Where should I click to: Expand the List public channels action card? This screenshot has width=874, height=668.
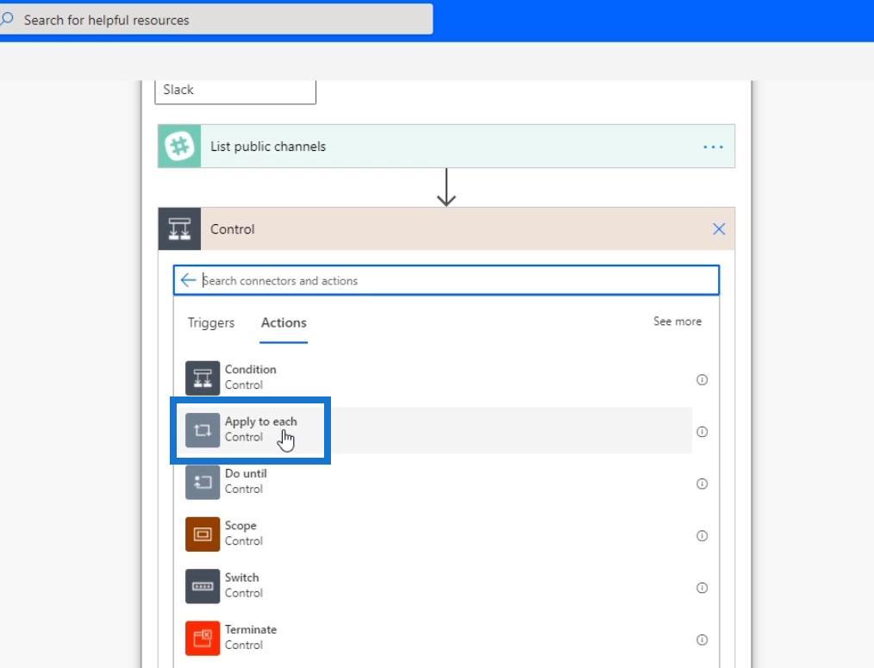pos(446,146)
